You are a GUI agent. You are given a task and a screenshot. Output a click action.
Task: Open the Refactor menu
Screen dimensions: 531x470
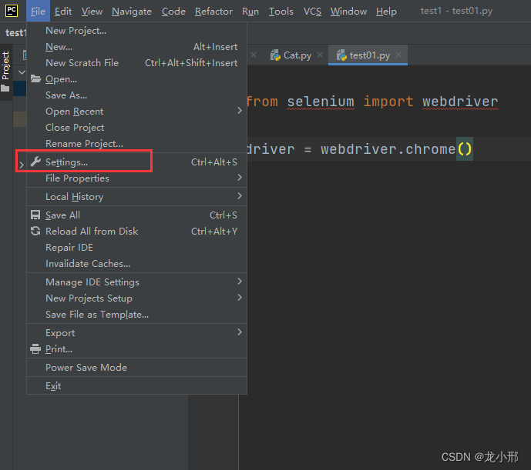213,12
